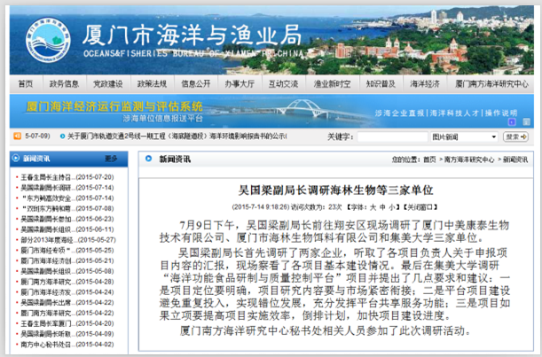Open the 首页 navigation tab

click(x=25, y=84)
